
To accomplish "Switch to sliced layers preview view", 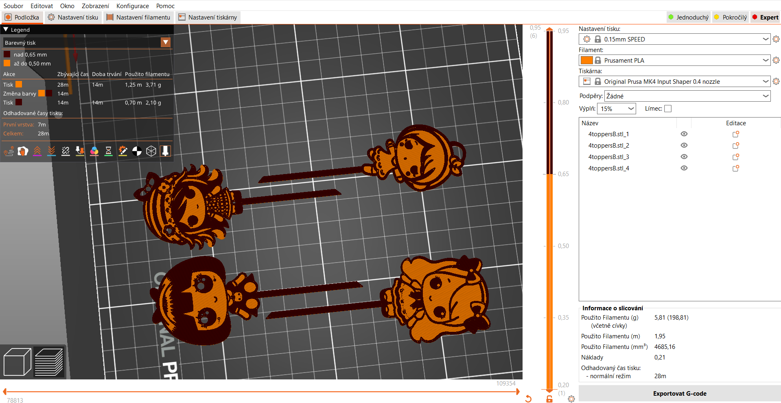I will (x=49, y=362).
